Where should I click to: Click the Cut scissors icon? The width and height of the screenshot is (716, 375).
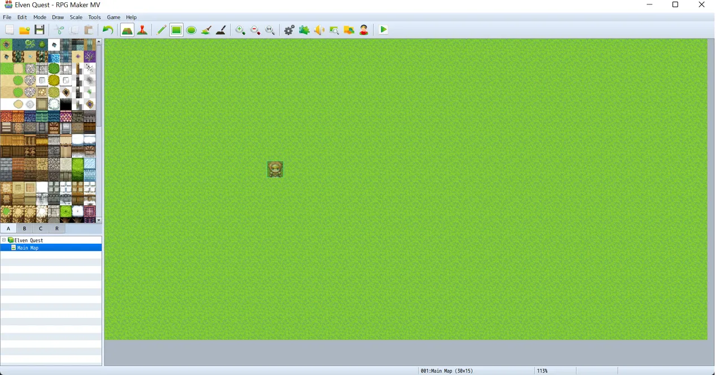[59, 30]
